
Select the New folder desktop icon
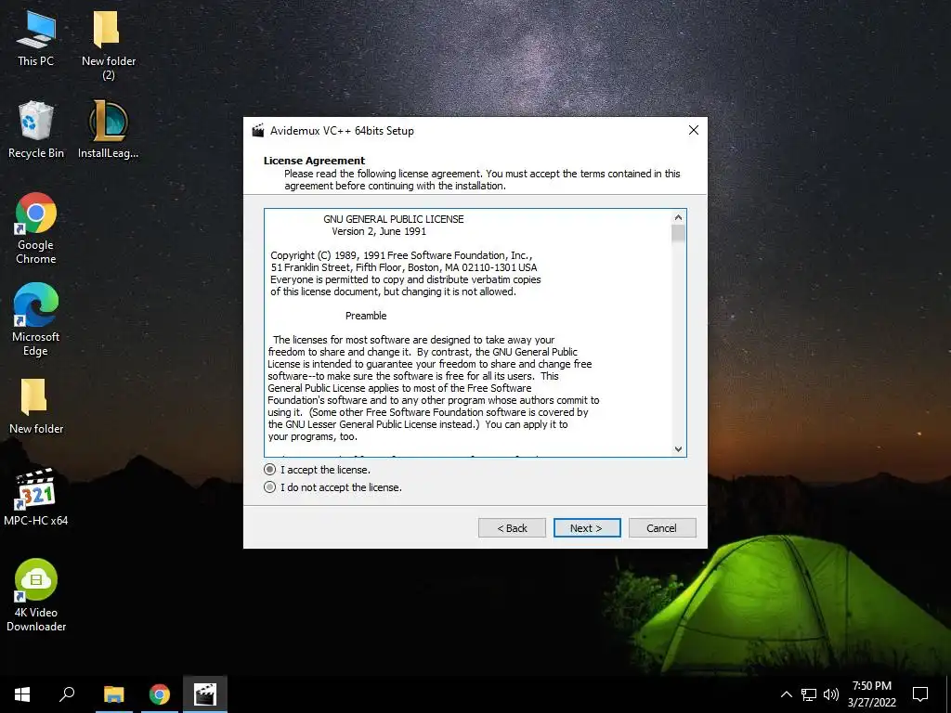(x=36, y=406)
